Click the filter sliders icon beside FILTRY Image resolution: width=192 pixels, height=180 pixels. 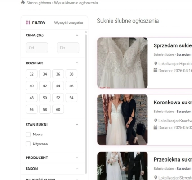28,22
